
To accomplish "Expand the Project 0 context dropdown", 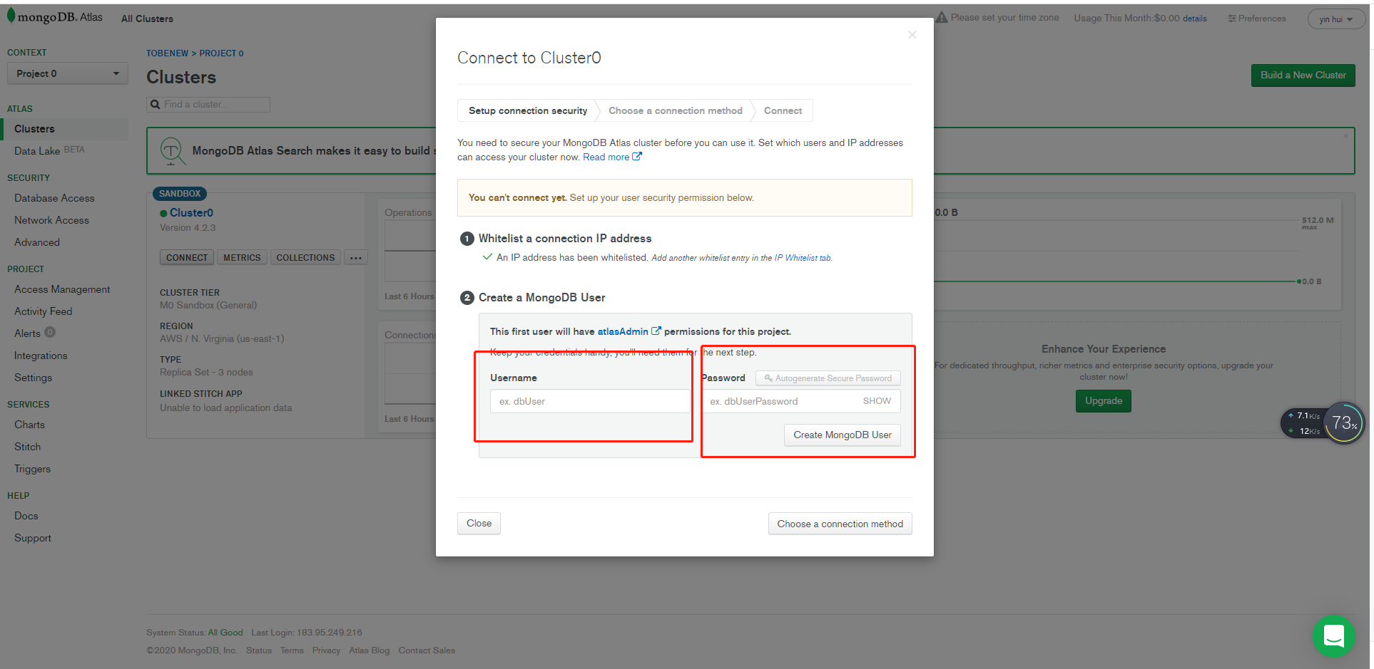I will point(68,73).
